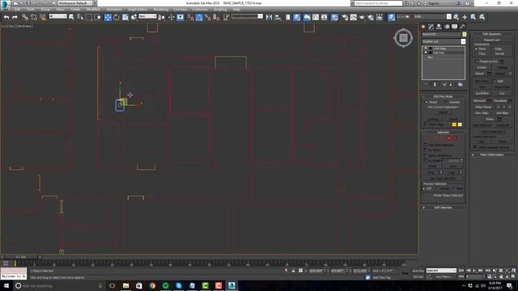Switch to the Create command panel tab
Image resolution: width=518 pixels, height=291 pixels.
coord(423,27)
